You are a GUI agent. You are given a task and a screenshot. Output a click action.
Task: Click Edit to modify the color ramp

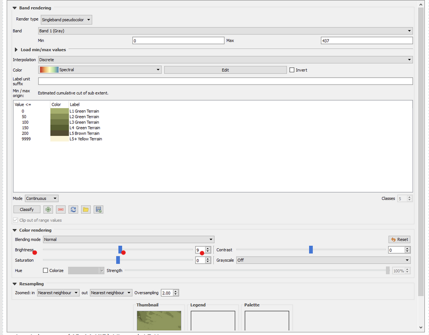click(226, 69)
